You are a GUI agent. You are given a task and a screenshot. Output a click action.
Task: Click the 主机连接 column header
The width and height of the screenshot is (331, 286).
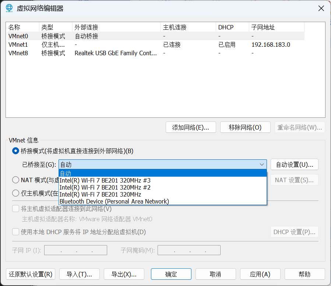click(x=188, y=27)
